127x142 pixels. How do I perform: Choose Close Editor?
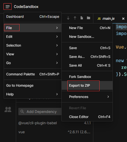(87, 117)
